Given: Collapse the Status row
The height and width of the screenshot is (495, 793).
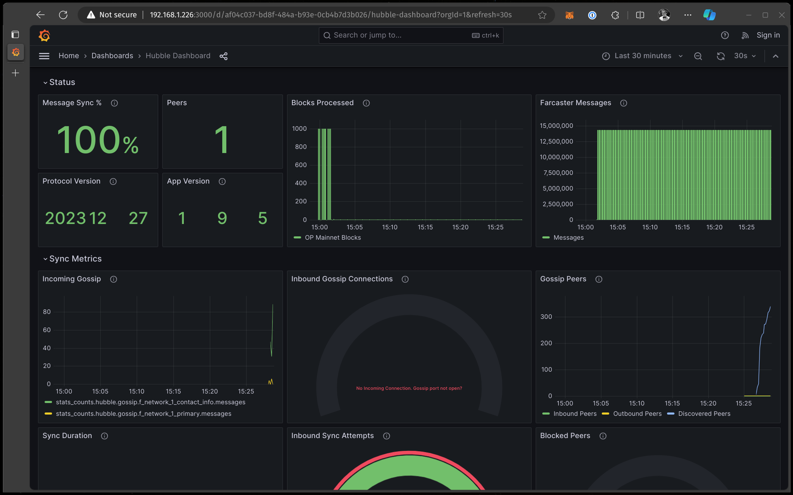Looking at the screenshot, I should coord(59,82).
